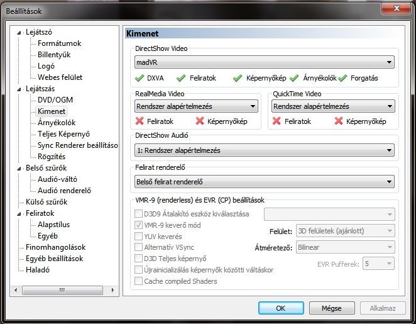The width and height of the screenshot is (416, 324).
Task: Open Audió-váltó settings page
Action: 57,179
